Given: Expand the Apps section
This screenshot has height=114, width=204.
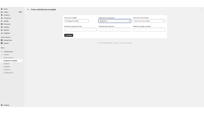Looking at the screenshot, I should point(3,48).
